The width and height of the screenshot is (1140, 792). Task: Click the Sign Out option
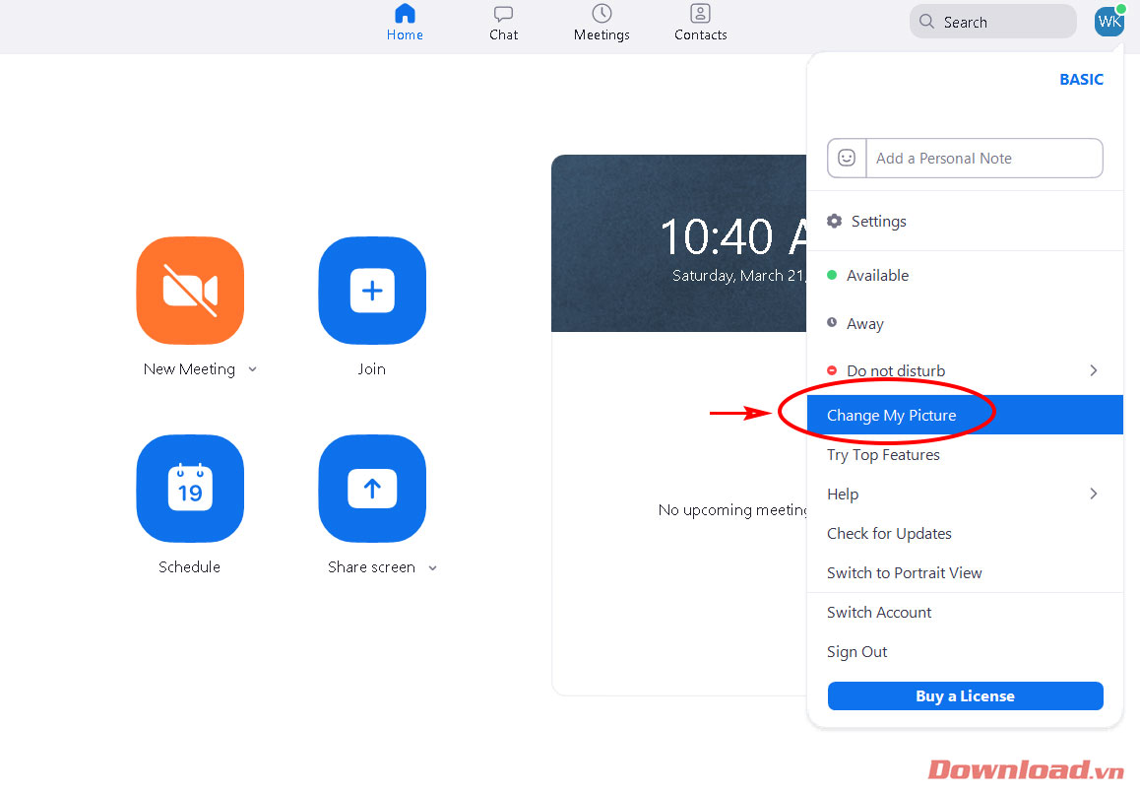click(856, 652)
